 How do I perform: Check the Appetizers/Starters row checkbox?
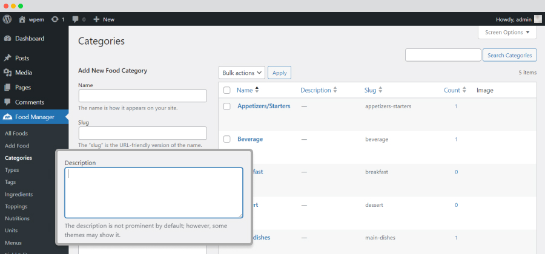point(227,106)
